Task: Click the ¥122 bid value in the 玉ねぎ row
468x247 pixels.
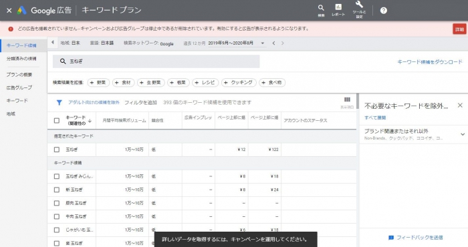Action: pyautogui.click(x=273, y=150)
